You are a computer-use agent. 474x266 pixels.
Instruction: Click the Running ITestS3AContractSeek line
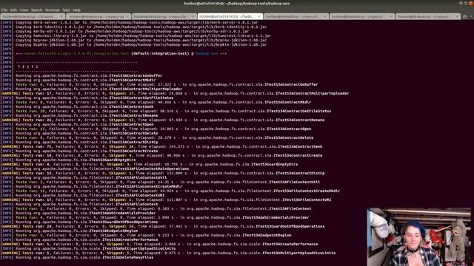(x=77, y=106)
